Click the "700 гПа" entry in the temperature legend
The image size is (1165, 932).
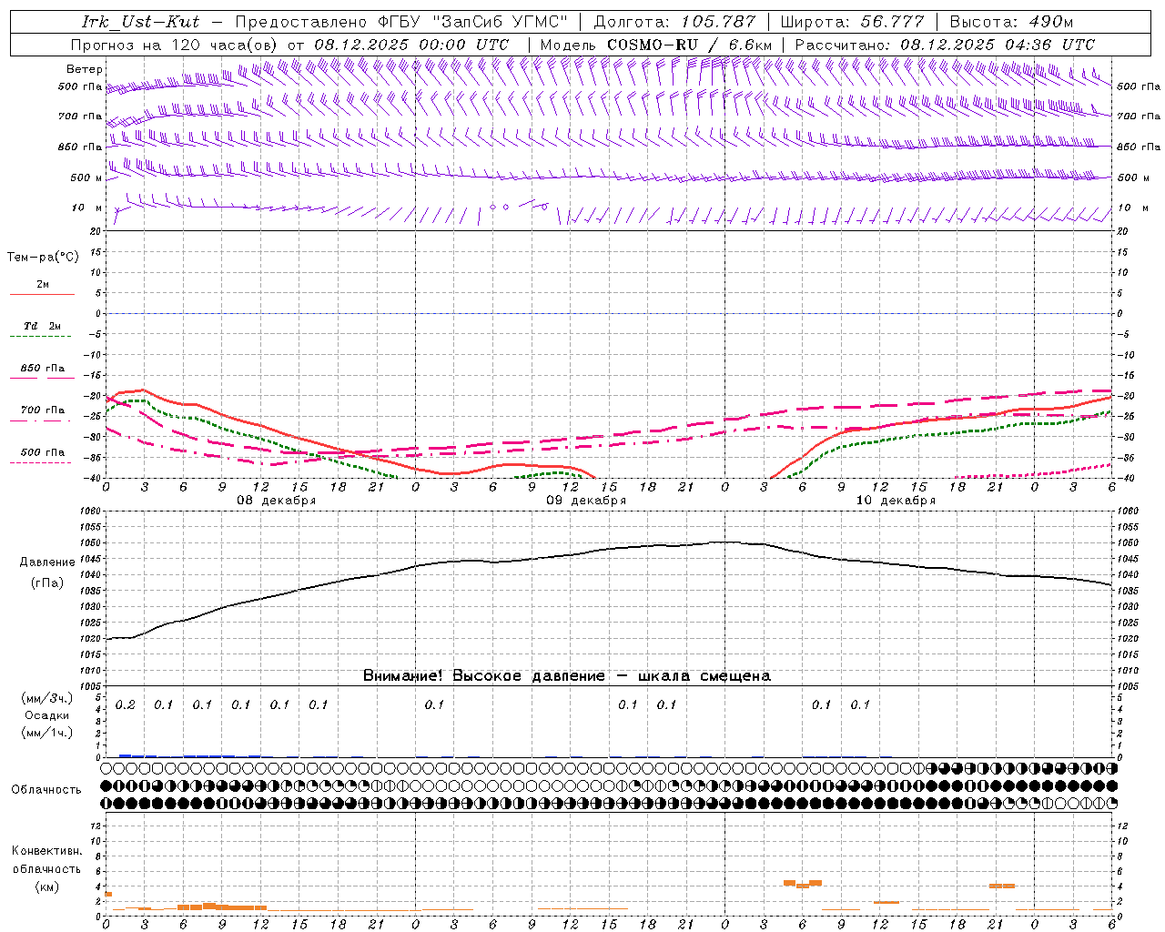(x=43, y=410)
